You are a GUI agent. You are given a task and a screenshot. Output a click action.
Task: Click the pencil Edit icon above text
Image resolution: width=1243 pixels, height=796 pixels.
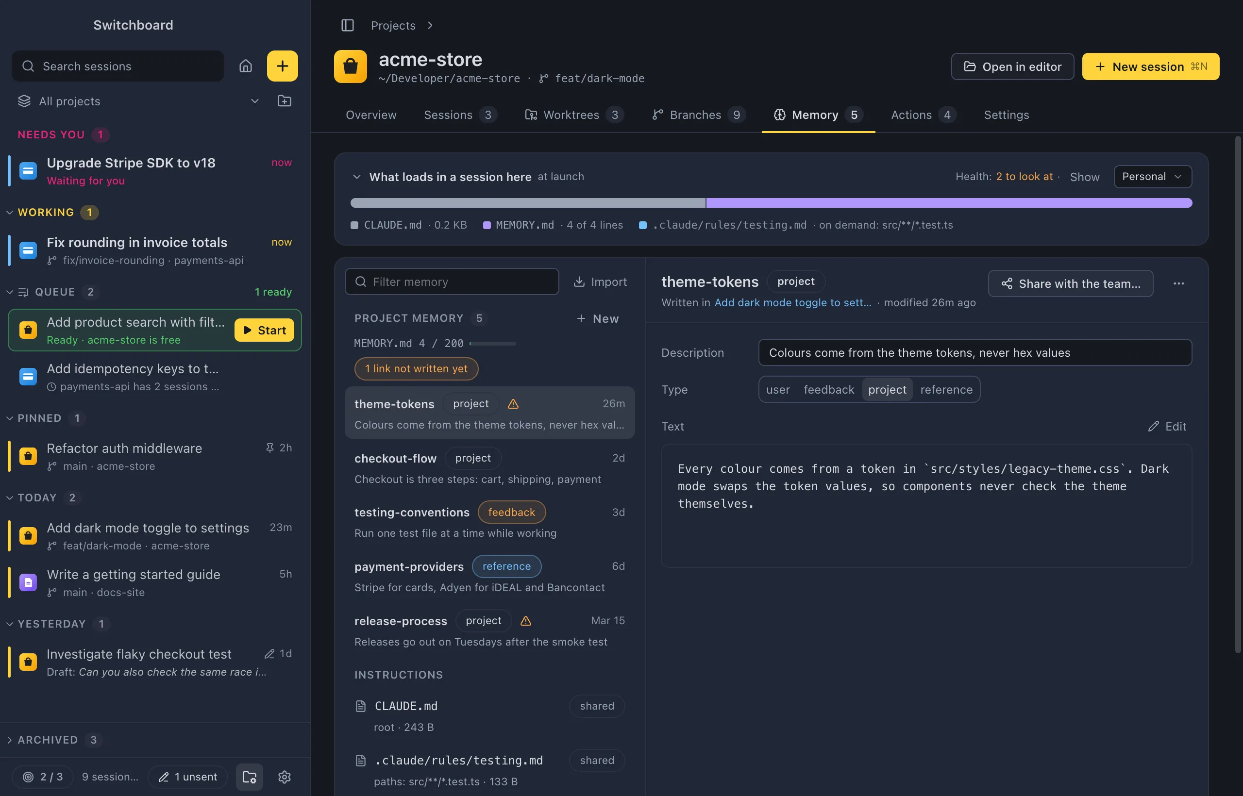click(x=1154, y=427)
